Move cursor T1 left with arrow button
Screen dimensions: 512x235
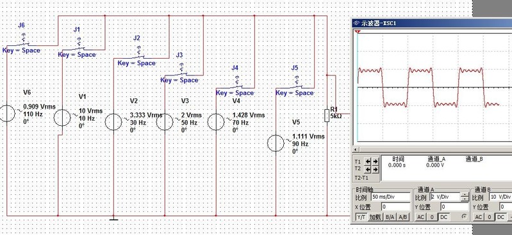pos(368,162)
